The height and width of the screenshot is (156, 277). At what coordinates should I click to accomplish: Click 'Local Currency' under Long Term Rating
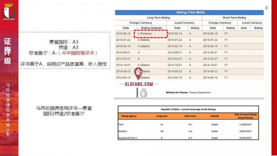click(184, 23)
